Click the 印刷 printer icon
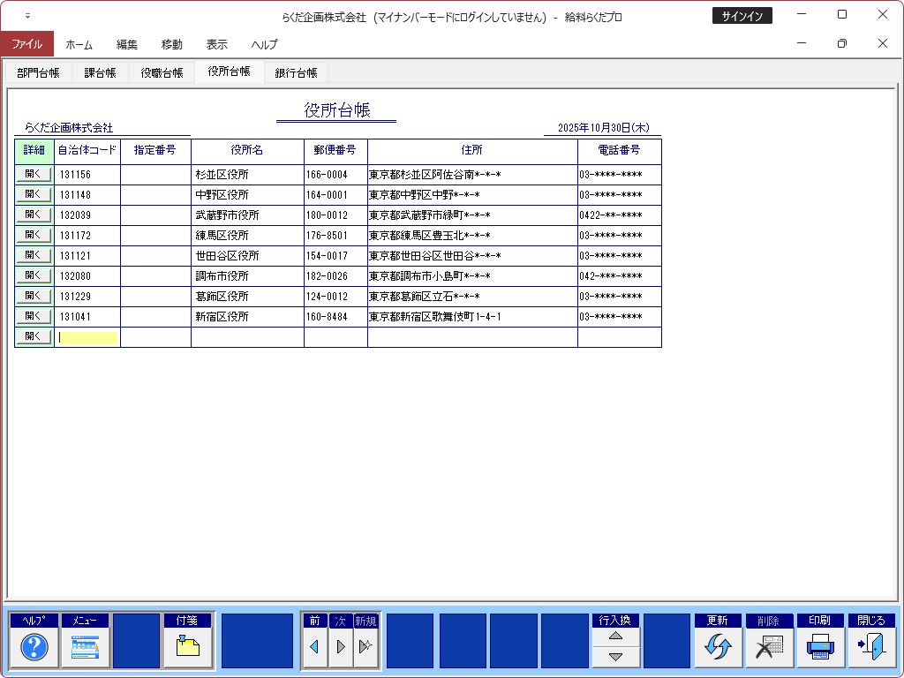Screen dimensions: 904x678 click(x=819, y=647)
